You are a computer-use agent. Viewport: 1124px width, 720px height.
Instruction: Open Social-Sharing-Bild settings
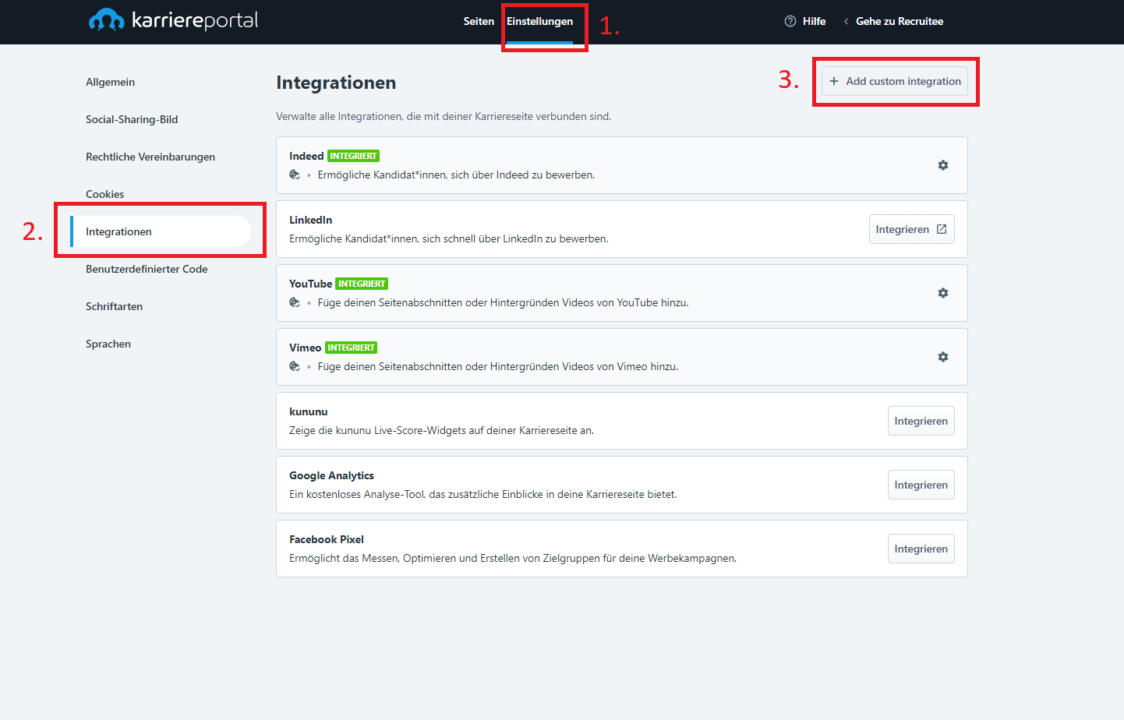[132, 119]
